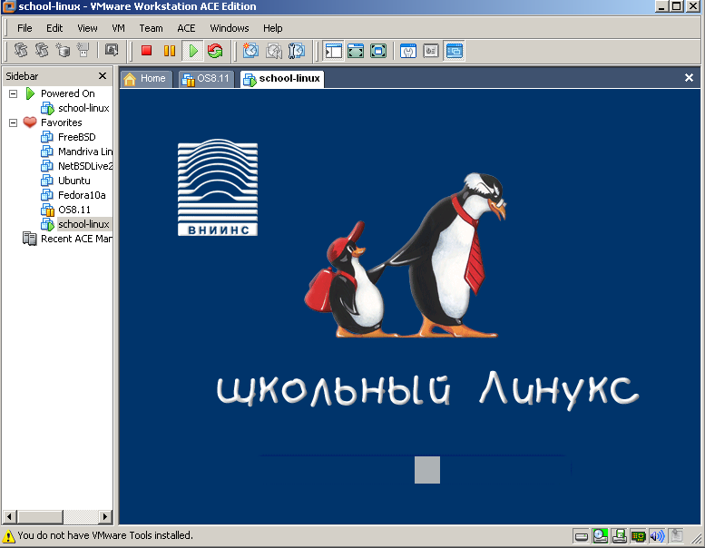Click the capture movie toolbar icon
Viewport: 705px width, 548px height.
112,50
